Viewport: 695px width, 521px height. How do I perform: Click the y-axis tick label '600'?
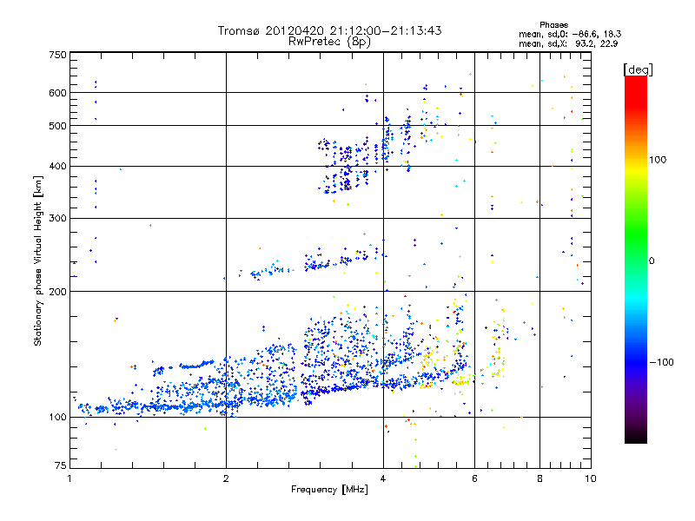tap(57, 93)
